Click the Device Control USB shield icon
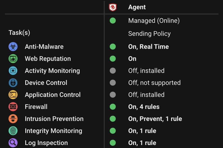223x148 pixels. (13, 83)
